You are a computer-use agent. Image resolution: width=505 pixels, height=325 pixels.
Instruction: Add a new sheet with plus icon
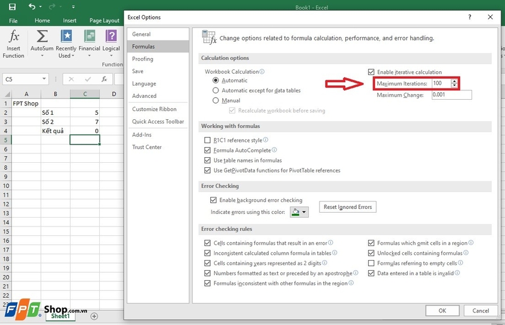[94, 316]
